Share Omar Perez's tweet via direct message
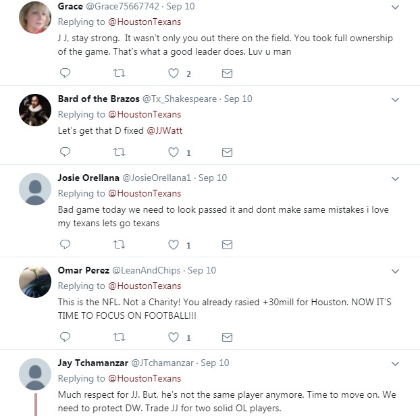This screenshot has width=420, height=416. click(228, 336)
